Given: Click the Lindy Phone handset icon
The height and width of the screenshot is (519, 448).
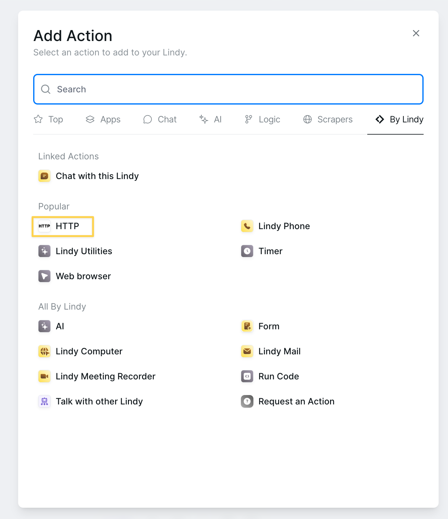Looking at the screenshot, I should tap(247, 226).
